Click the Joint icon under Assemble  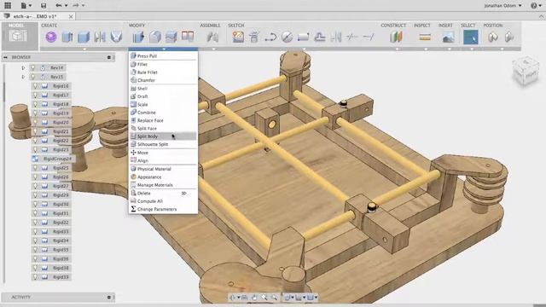[212, 37]
